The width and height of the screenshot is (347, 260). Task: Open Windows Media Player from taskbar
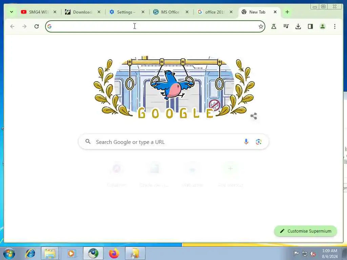pyautogui.click(x=71, y=253)
